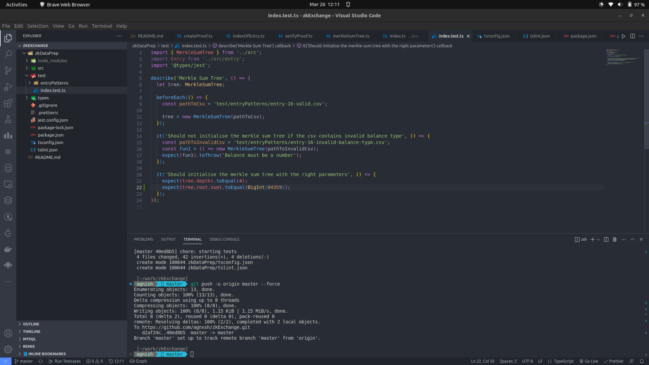Split the terminal panel
This screenshot has width=649, height=365.
606,239
